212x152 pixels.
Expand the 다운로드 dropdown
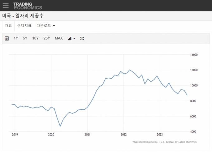tap(46, 25)
